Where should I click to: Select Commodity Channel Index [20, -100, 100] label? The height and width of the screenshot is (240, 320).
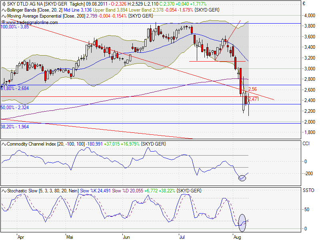coord(46,144)
